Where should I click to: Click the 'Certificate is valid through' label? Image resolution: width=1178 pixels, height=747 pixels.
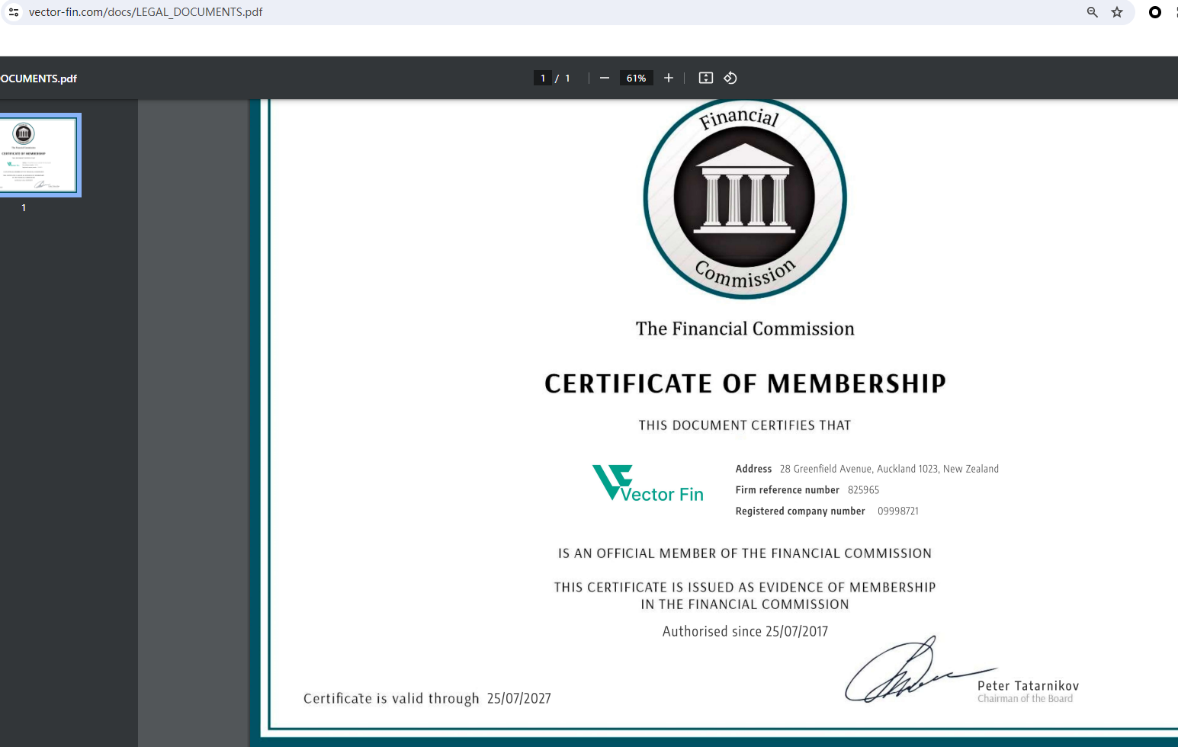coord(391,698)
